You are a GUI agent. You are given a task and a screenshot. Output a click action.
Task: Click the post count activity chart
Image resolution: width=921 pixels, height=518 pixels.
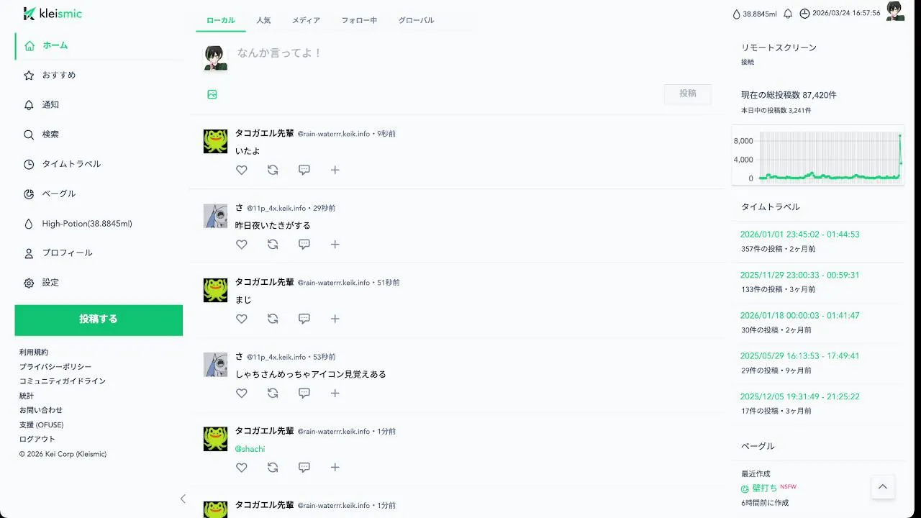click(x=818, y=155)
